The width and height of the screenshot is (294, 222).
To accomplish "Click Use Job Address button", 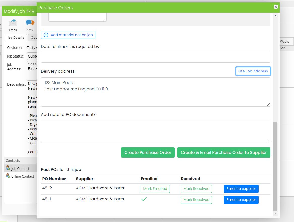I will point(253,71).
